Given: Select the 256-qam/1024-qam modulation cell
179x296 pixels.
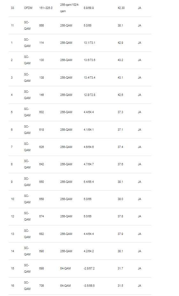Looking at the screenshot, I should (70, 8).
